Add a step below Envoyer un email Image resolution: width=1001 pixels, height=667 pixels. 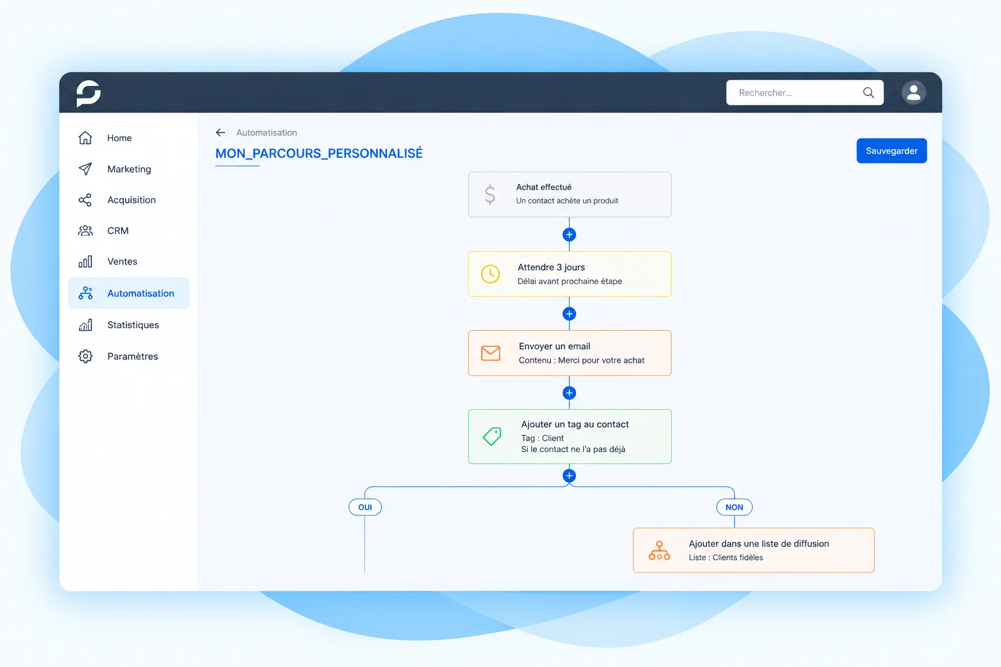coord(569,393)
